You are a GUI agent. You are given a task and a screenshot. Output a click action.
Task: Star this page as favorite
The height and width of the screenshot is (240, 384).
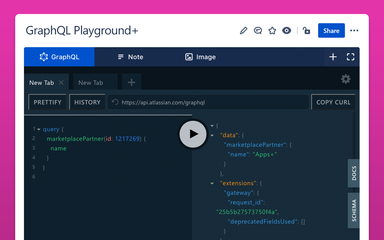[272, 31]
